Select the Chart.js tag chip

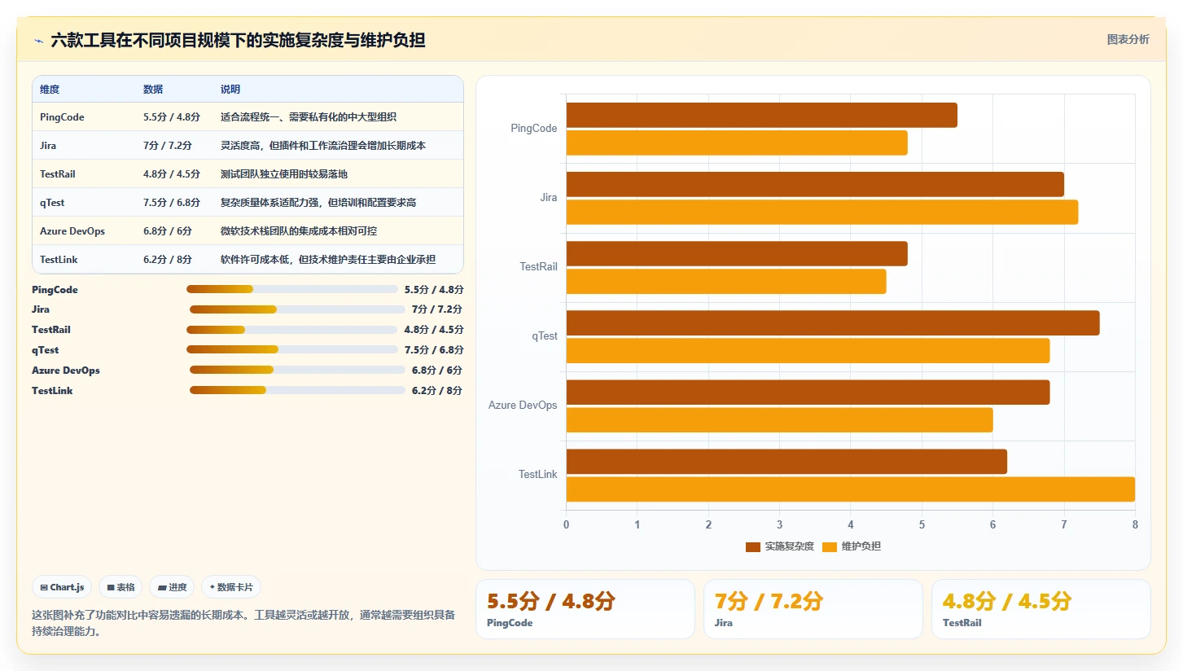coord(62,587)
